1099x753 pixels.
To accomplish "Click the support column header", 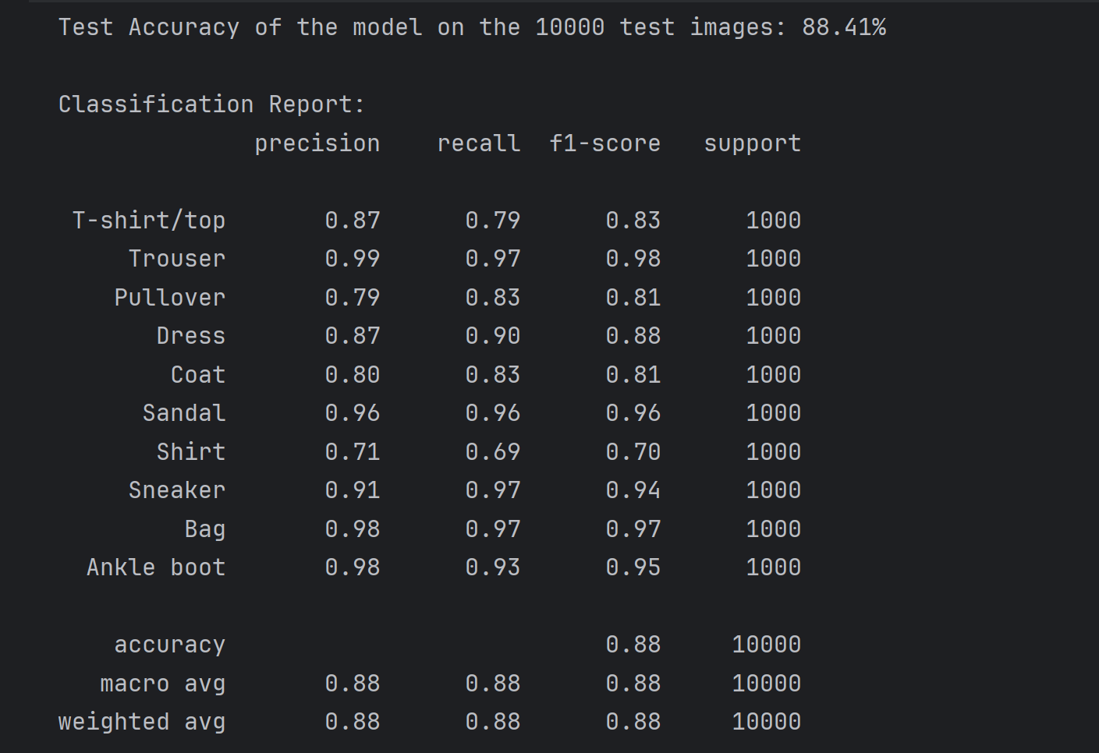I will click(752, 143).
